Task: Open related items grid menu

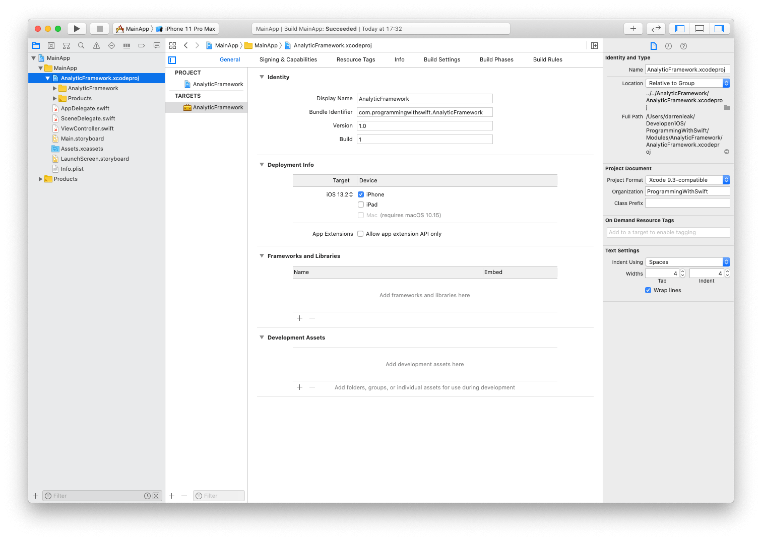Action: (172, 45)
